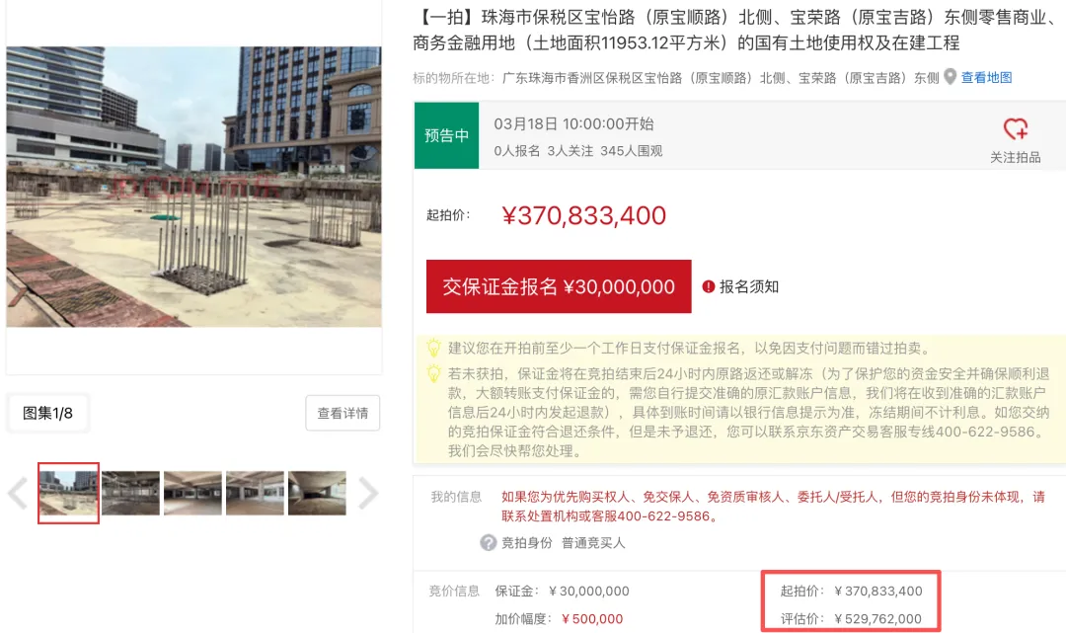
Task: Select the fourth gallery thumbnail
Action: 255,493
